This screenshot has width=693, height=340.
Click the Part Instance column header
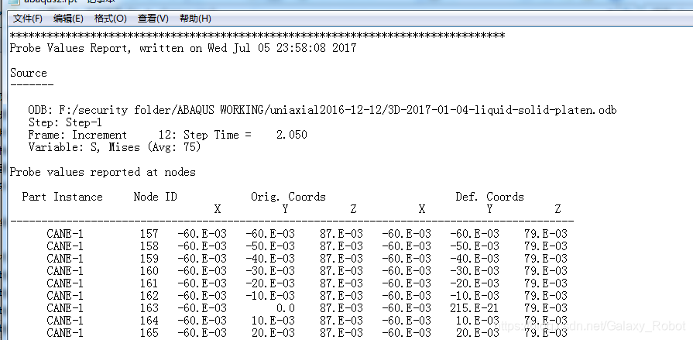click(x=62, y=197)
